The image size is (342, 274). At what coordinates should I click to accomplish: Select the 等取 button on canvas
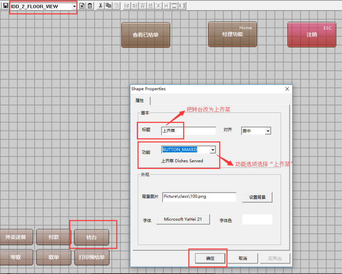pos(16,257)
